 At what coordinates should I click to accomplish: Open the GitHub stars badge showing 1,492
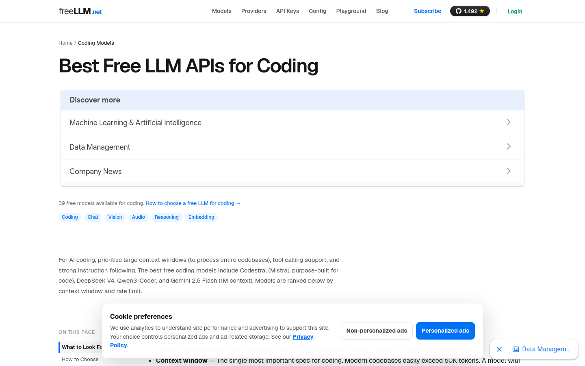pos(470,11)
